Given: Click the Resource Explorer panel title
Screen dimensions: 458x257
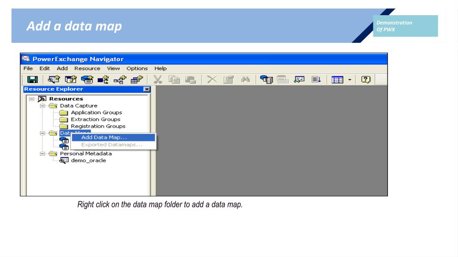Looking at the screenshot, I should pos(54,89).
